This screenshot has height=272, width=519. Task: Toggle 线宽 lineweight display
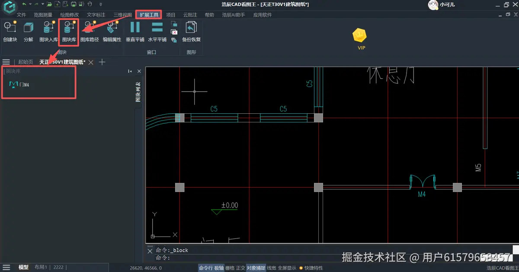(x=272, y=268)
